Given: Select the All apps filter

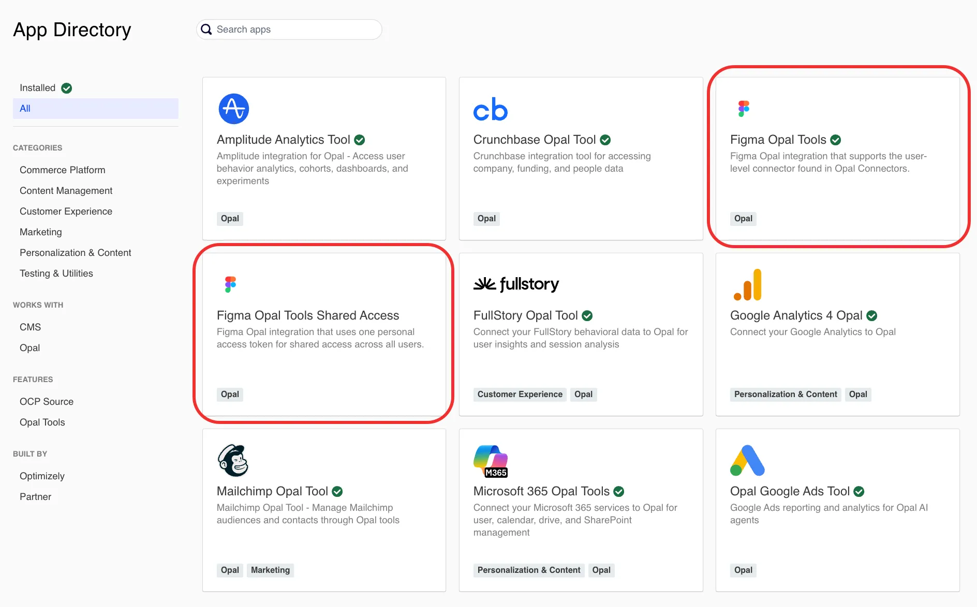Looking at the screenshot, I should [96, 109].
